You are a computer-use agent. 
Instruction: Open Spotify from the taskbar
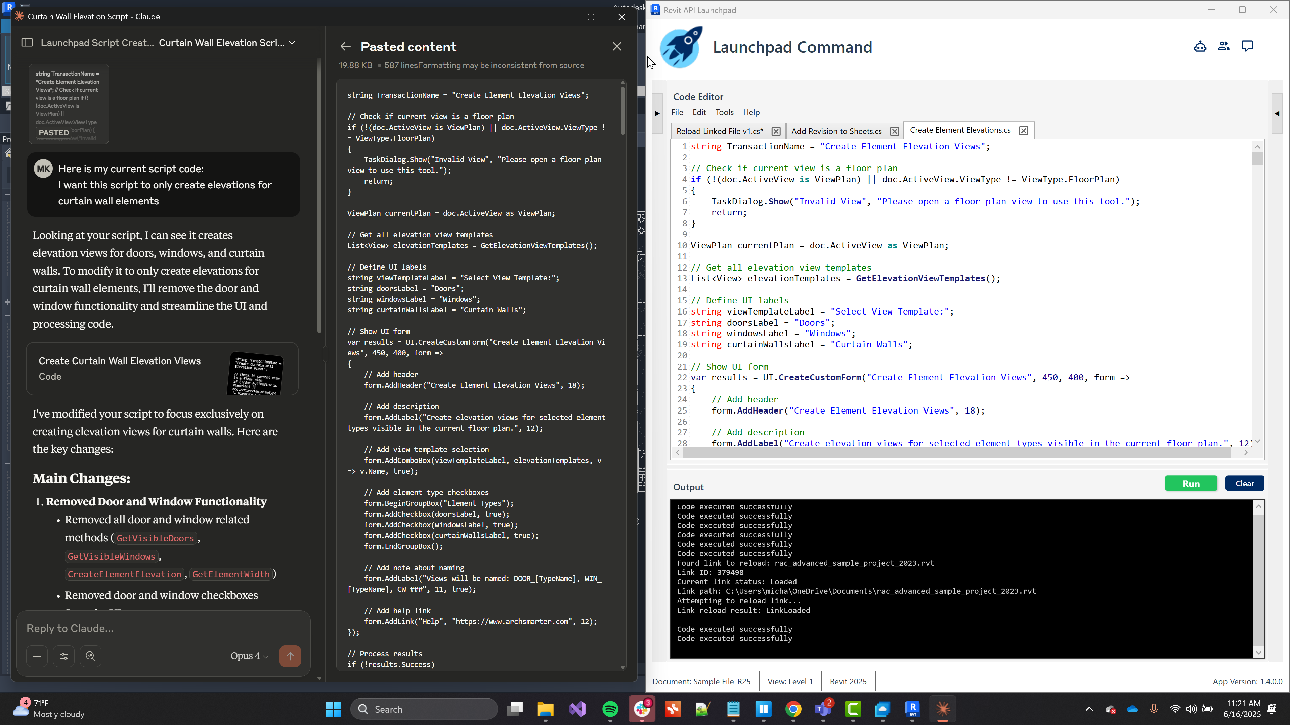pos(610,709)
